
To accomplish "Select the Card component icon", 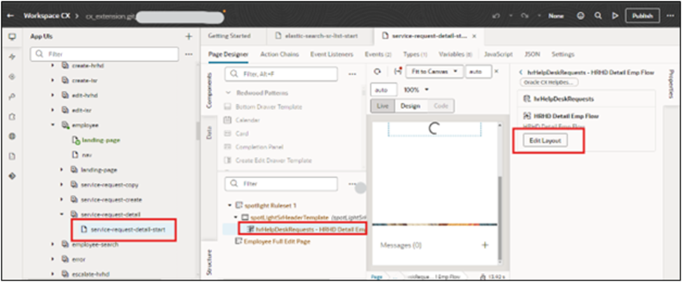I will (x=226, y=133).
